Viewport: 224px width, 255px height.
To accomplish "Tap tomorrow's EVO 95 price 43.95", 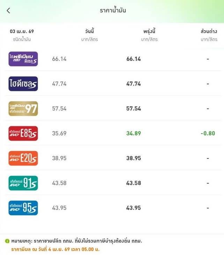I will coord(134,208).
